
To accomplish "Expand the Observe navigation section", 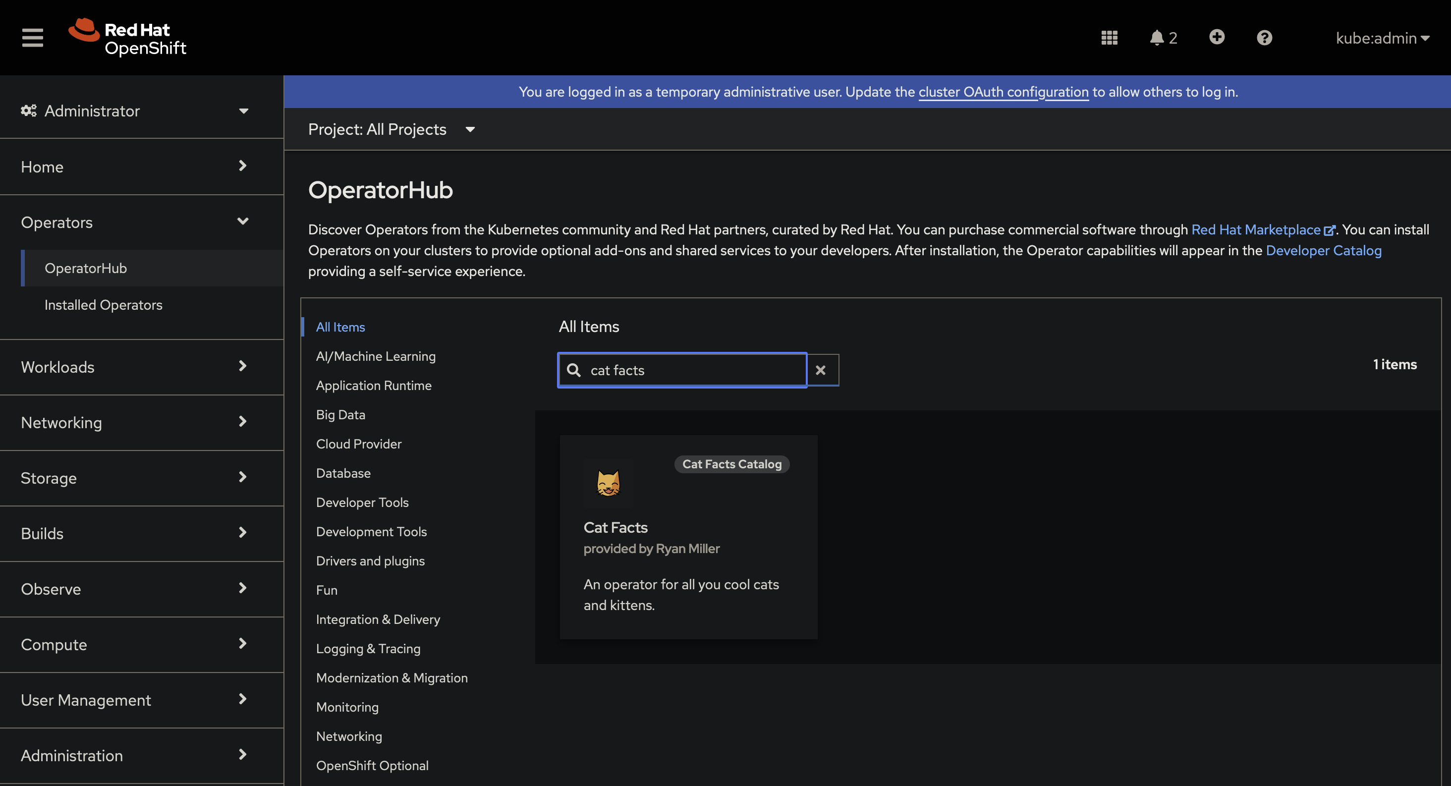I will (x=135, y=589).
